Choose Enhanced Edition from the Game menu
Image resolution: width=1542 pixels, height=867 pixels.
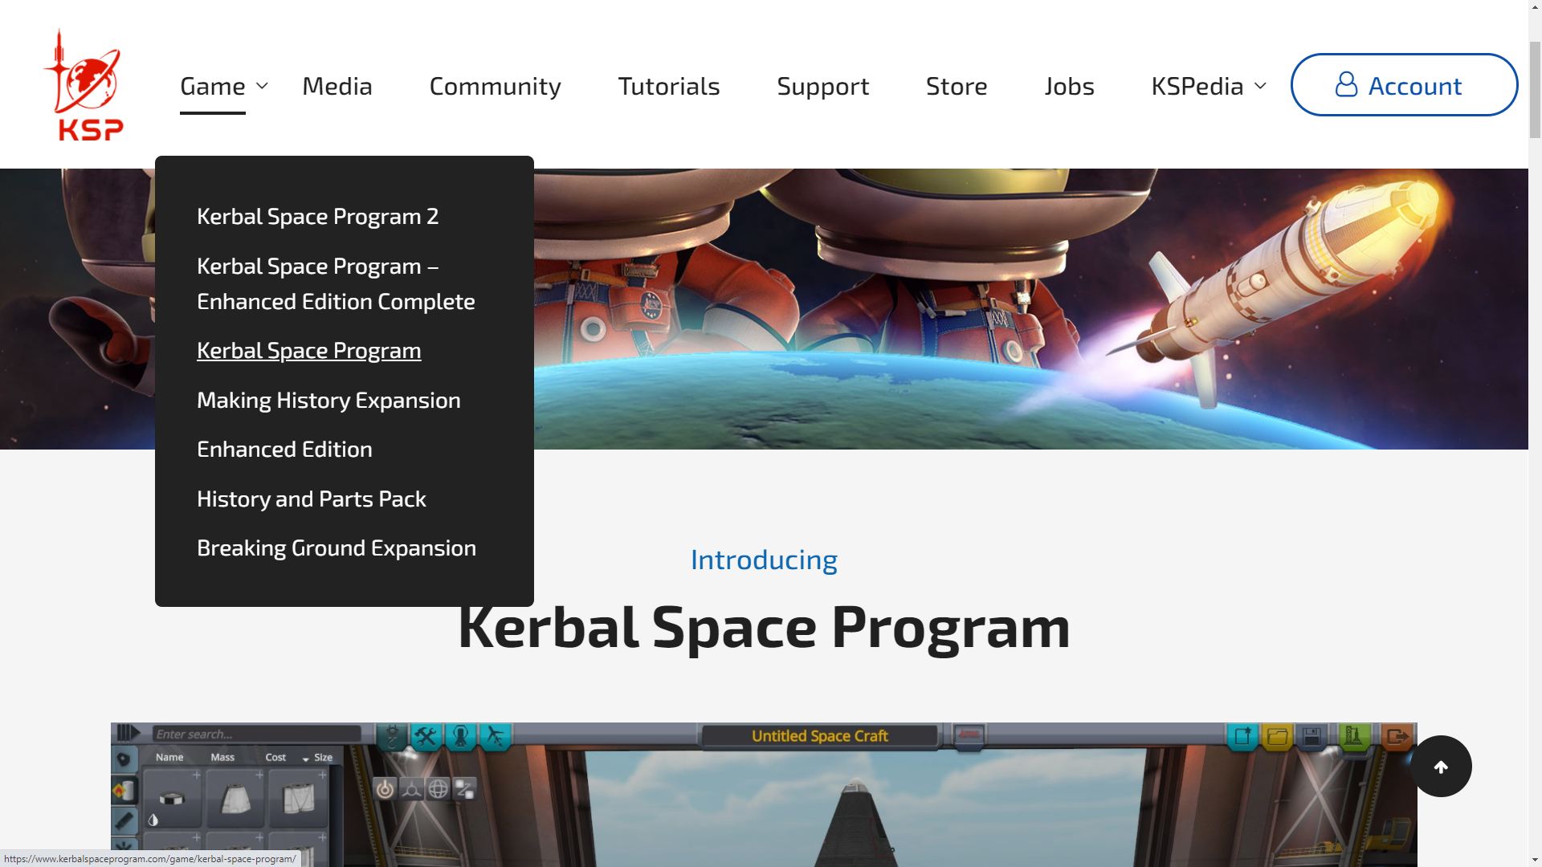pyautogui.click(x=284, y=450)
